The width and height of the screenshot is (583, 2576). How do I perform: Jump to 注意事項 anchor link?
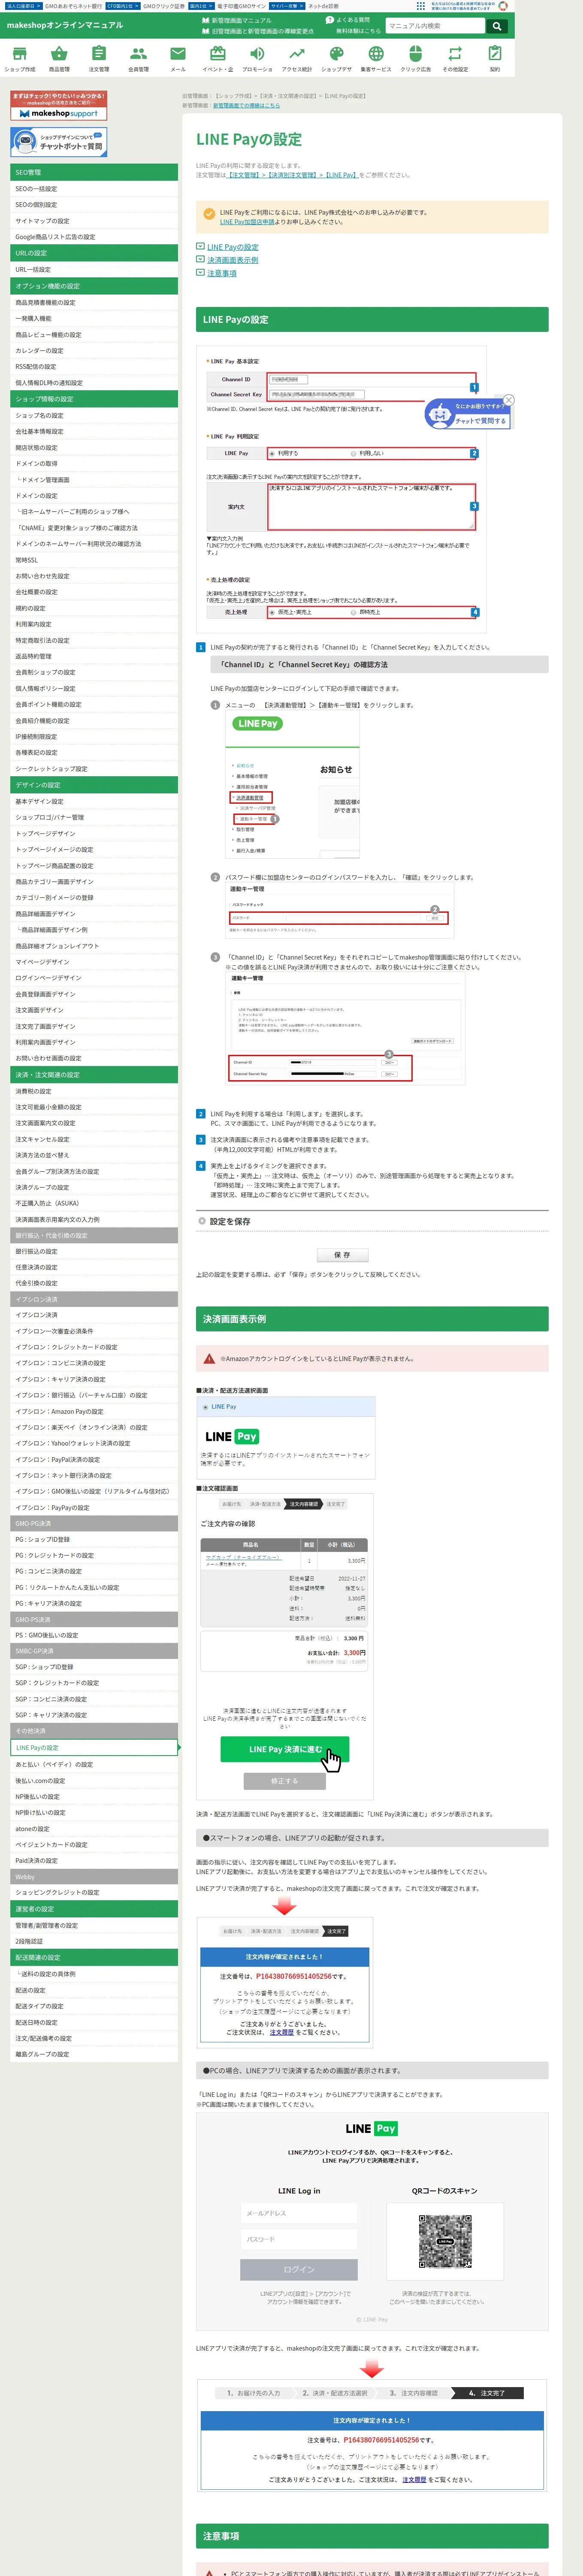[x=222, y=272]
